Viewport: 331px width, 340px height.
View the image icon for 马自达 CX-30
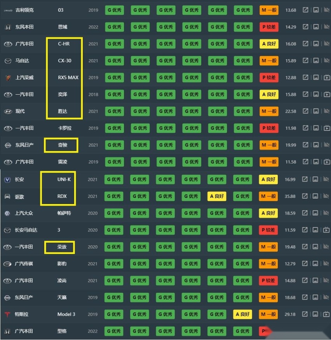(316, 60)
